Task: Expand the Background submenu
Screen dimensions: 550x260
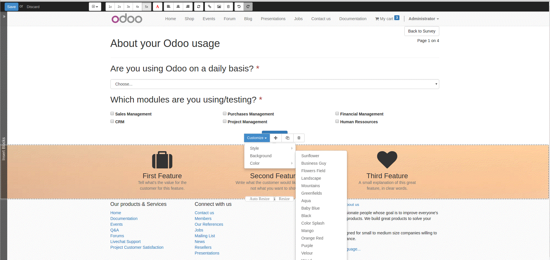Action: pyautogui.click(x=270, y=156)
